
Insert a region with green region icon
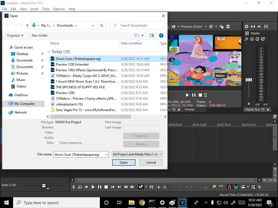pos(221,187)
